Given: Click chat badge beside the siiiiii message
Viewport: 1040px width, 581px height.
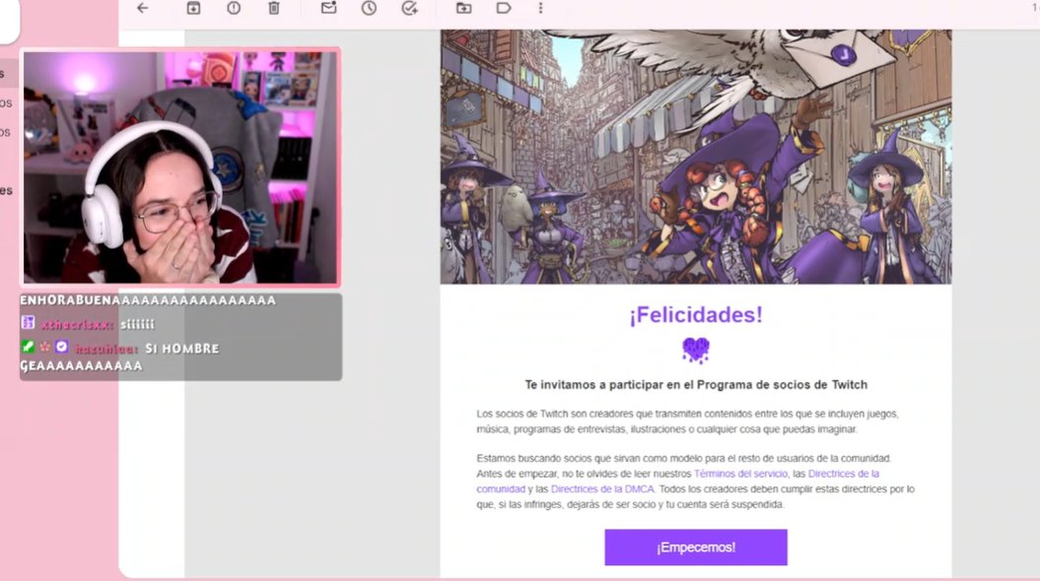Looking at the screenshot, I should 28,323.
